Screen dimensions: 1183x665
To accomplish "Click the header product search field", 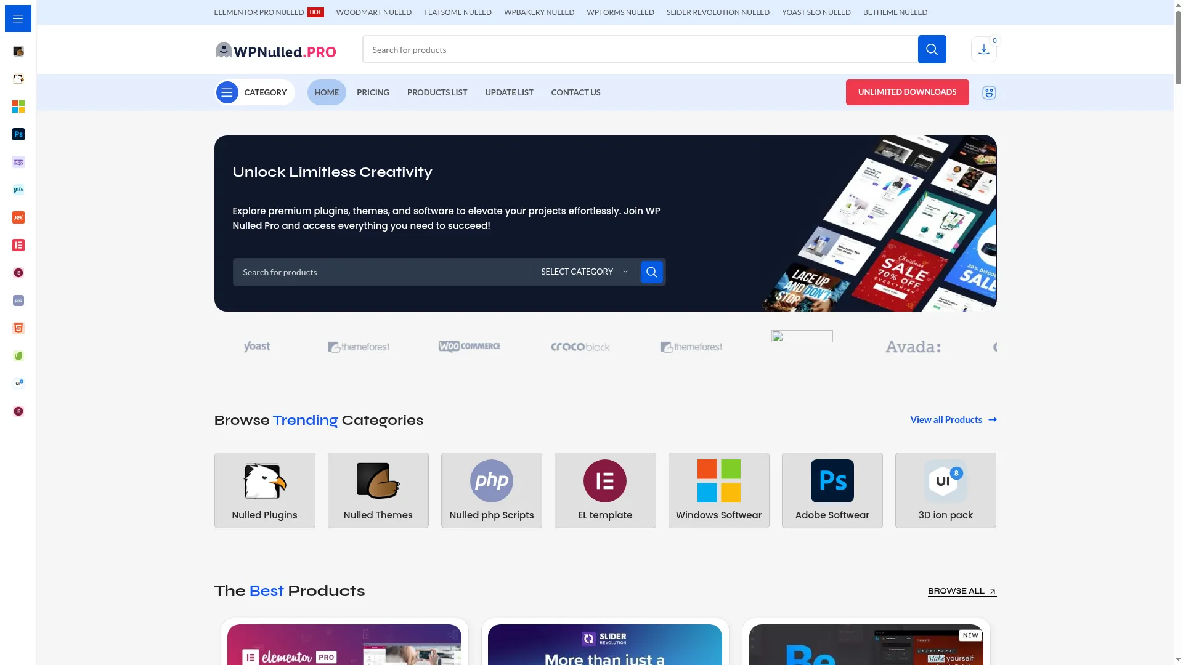I will (640, 49).
